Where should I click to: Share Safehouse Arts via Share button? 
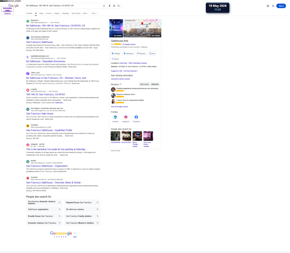[x=115, y=59]
